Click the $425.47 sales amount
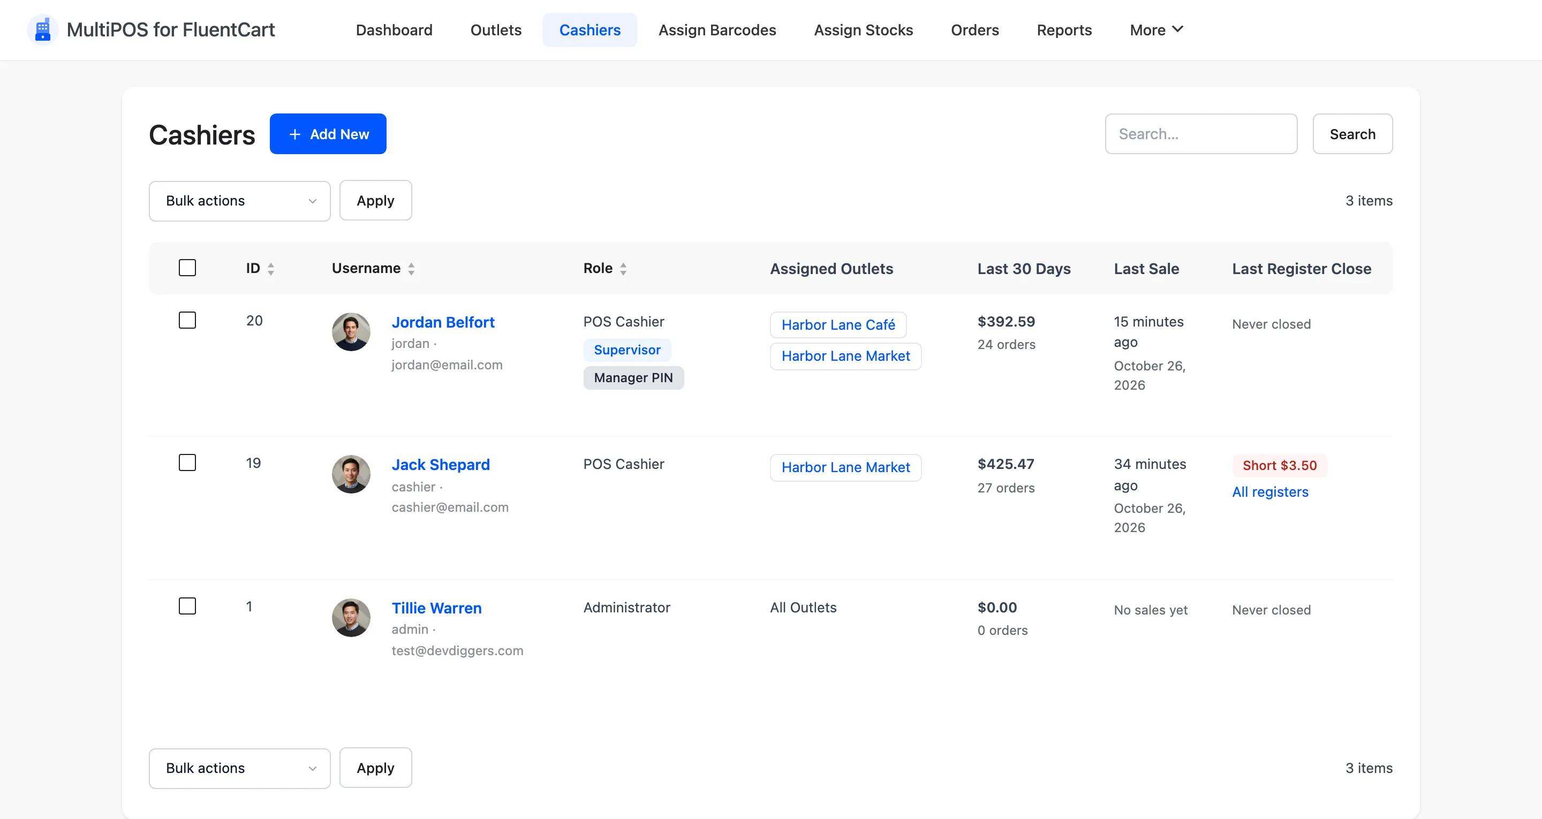1542x819 pixels. coord(1006,464)
